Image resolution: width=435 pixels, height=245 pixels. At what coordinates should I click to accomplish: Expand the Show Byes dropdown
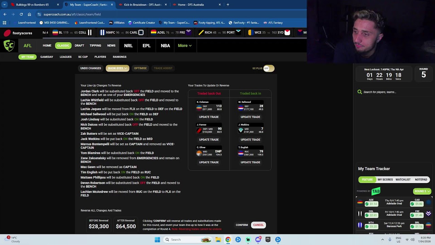click(x=117, y=68)
